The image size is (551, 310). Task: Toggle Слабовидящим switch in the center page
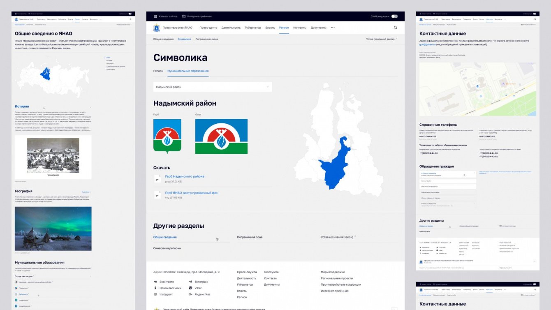(394, 16)
